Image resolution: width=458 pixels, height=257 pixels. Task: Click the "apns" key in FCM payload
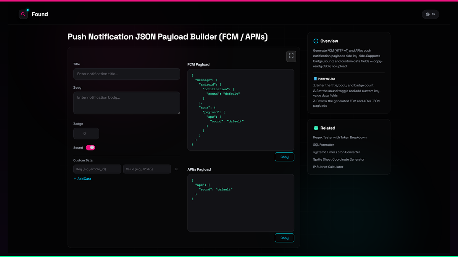(205, 108)
